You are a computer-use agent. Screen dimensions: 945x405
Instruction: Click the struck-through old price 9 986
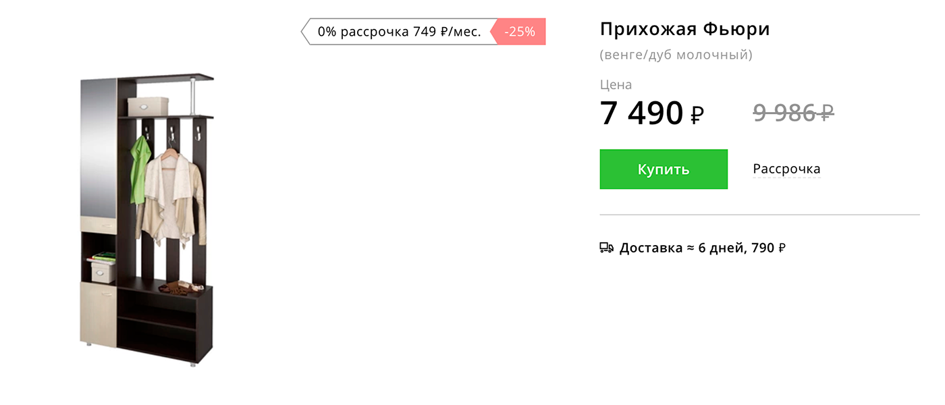(785, 112)
